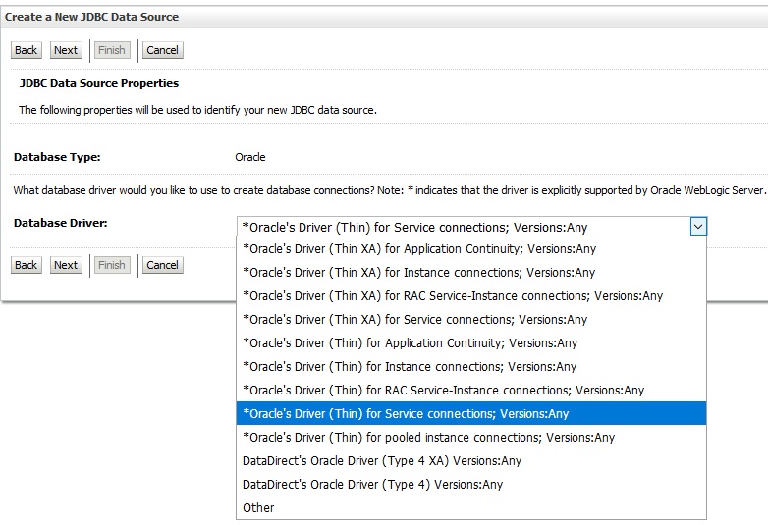The height and width of the screenshot is (525, 768).
Task: Click the top Back button
Action: coord(26,50)
